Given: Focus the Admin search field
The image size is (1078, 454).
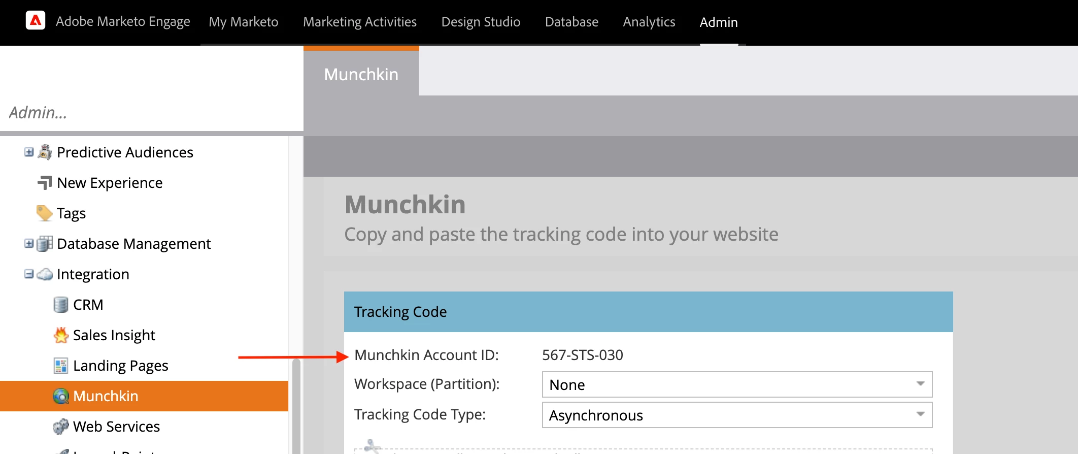Looking at the screenshot, I should pos(152,112).
